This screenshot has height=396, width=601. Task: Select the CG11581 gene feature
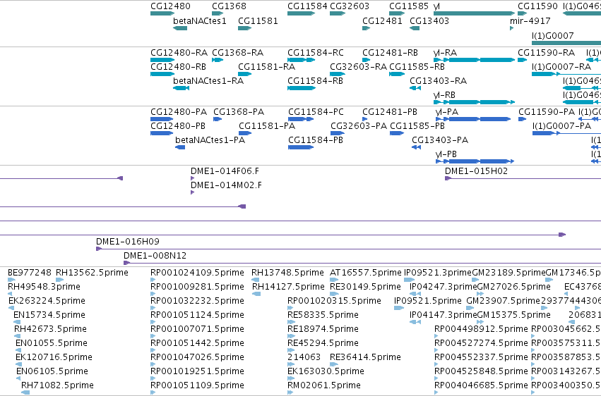click(x=244, y=28)
